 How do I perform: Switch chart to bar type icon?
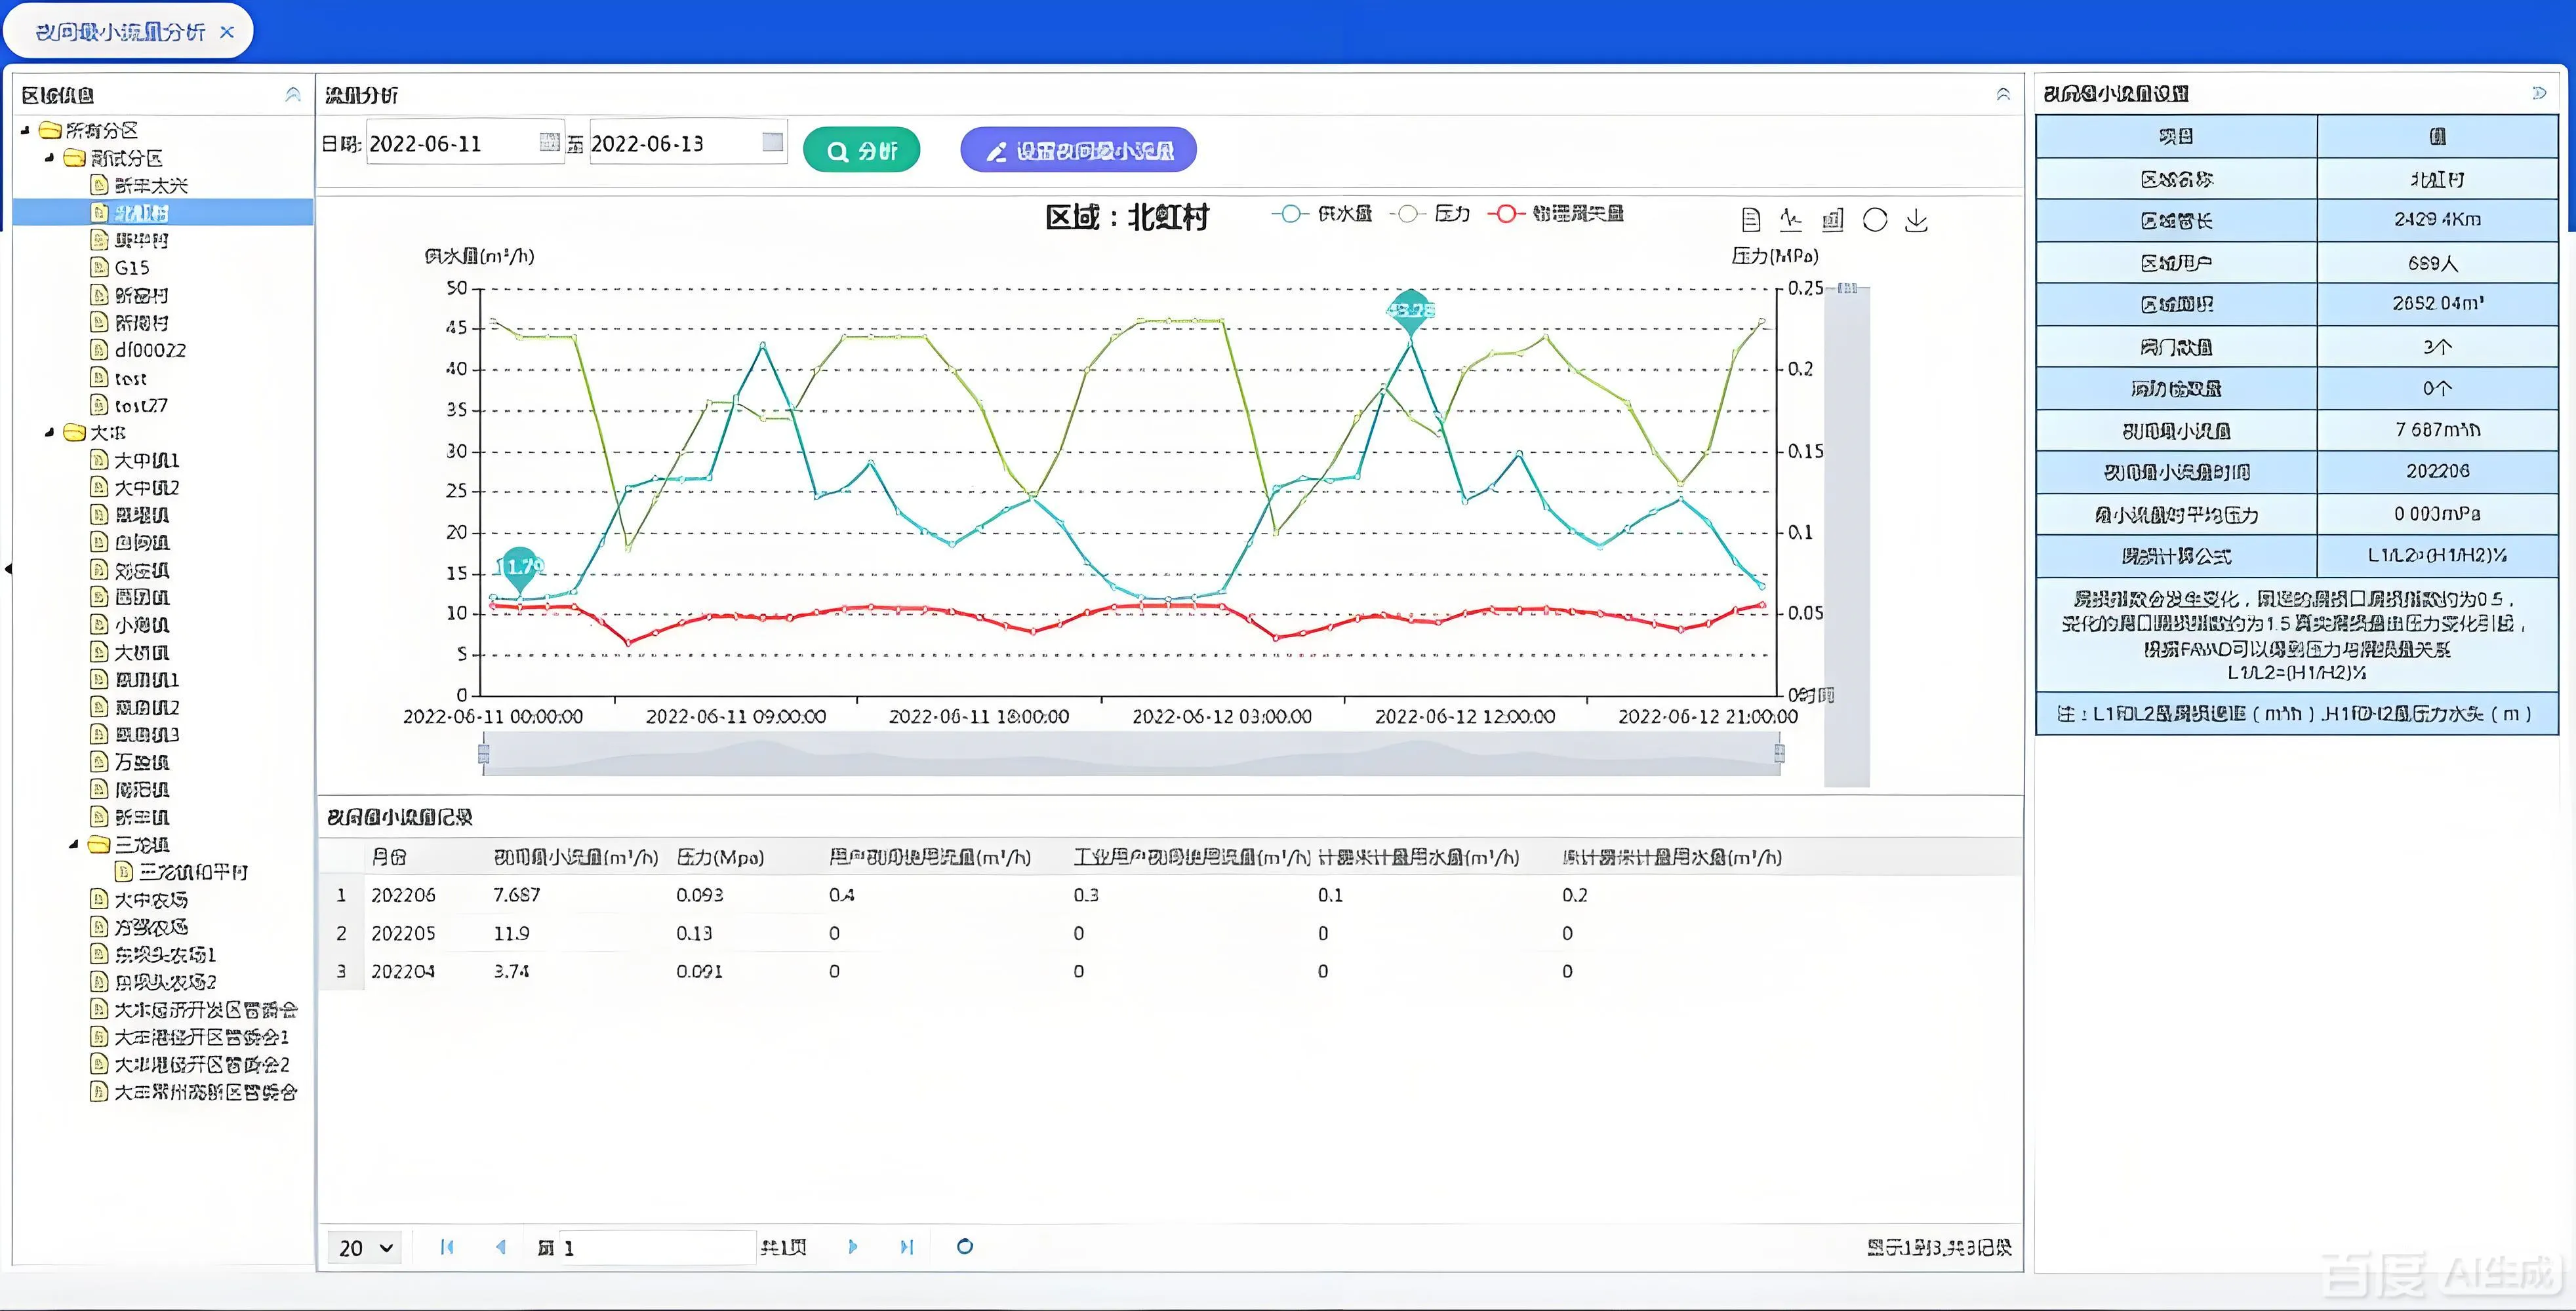pyautogui.click(x=1832, y=219)
